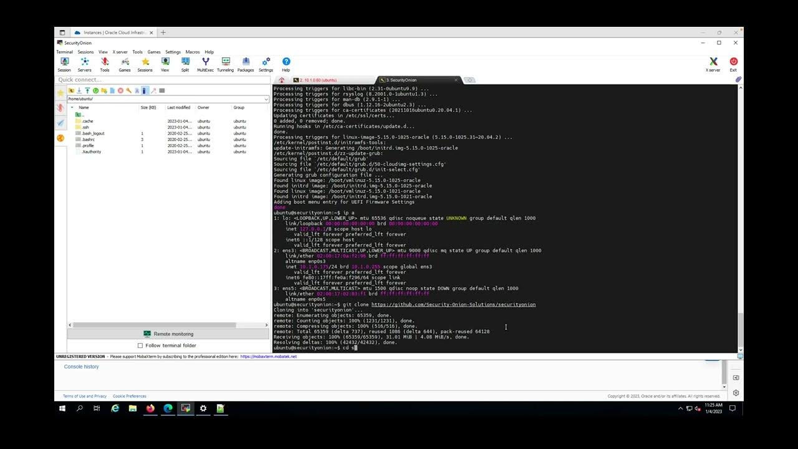The width and height of the screenshot is (798, 449).
Task: Open the Games toolbar icon
Action: point(125,64)
